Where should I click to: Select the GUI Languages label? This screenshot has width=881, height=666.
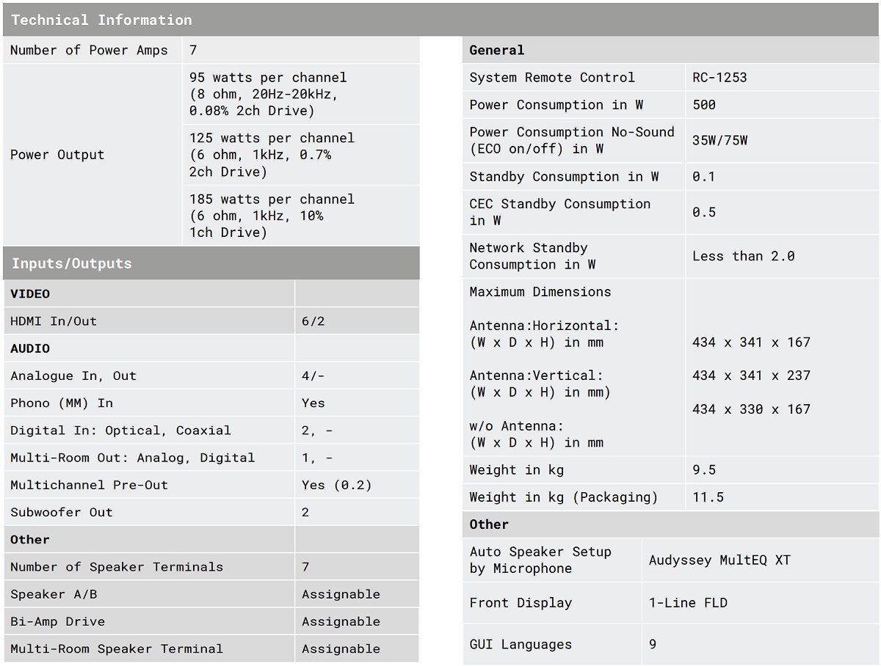click(x=521, y=645)
